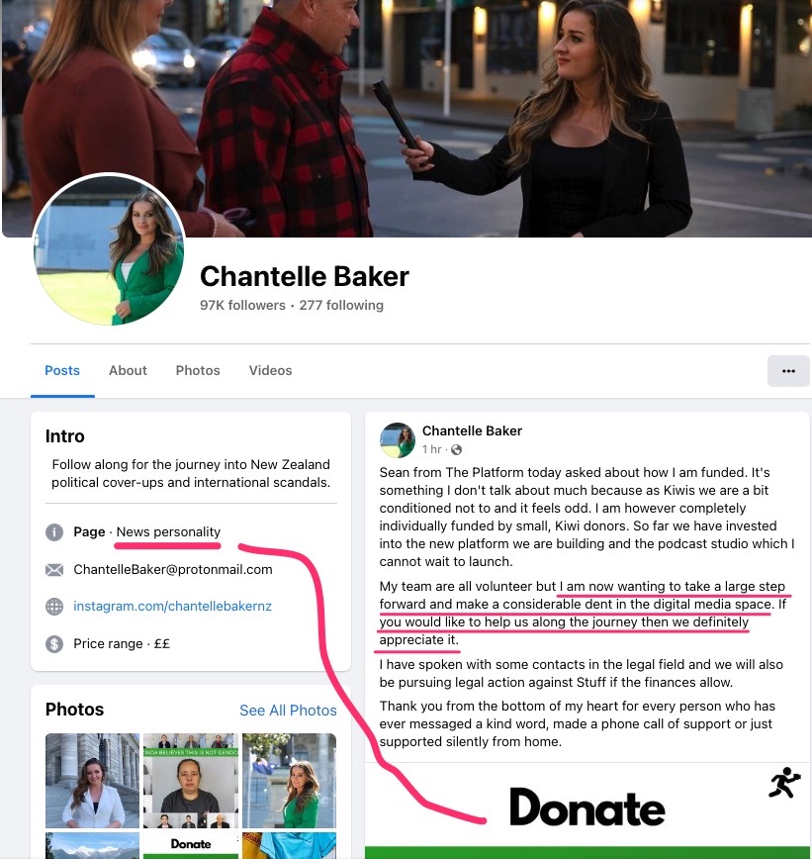Viewport: 812px width, 859px height.
Task: Click the post author's small avatar
Action: [398, 440]
